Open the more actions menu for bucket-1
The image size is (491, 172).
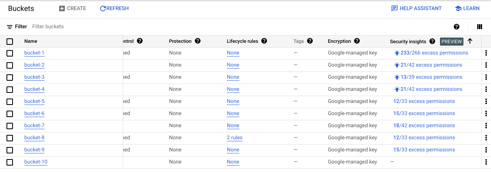tap(486, 53)
